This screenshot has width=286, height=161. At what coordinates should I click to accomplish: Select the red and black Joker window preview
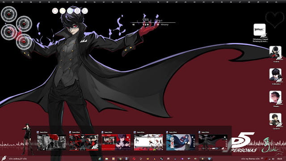(x=84, y=142)
